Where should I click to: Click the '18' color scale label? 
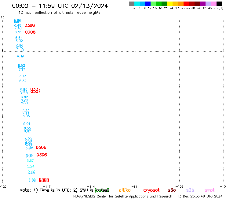pyautogui.click(x=160, y=8)
